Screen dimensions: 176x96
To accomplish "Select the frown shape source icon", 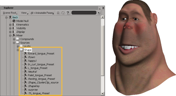I will click(26, 57).
